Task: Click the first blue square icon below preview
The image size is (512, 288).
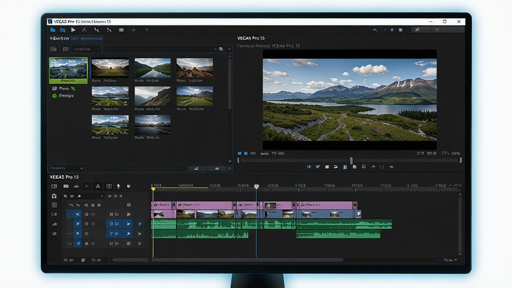Action: tap(239, 153)
